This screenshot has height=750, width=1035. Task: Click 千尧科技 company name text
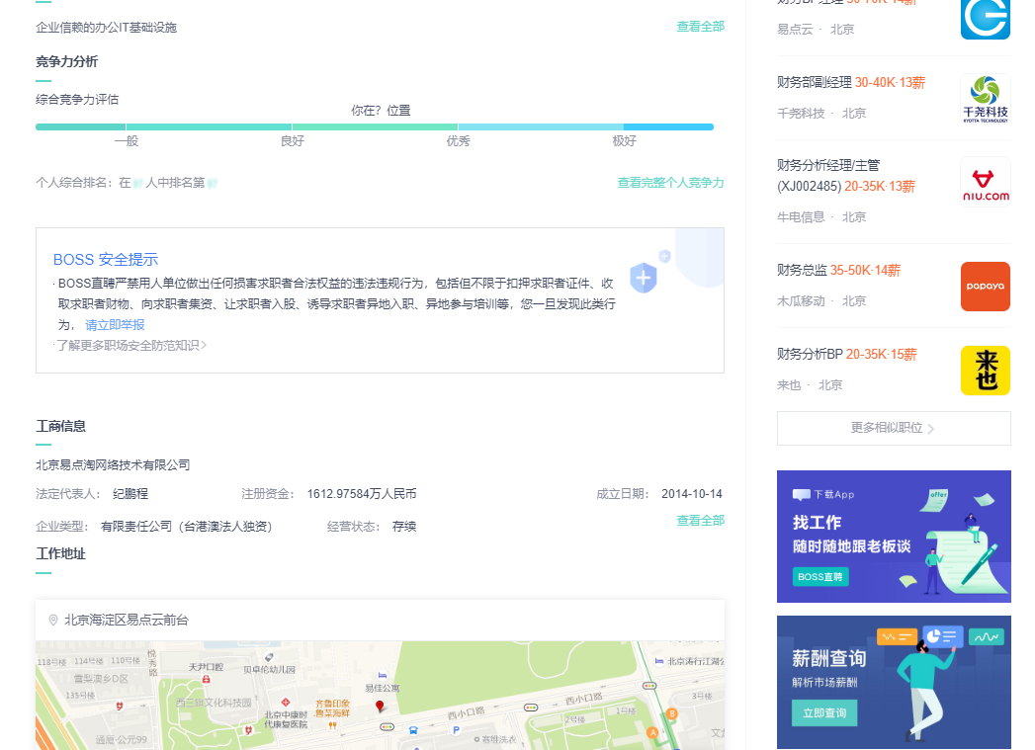click(801, 114)
